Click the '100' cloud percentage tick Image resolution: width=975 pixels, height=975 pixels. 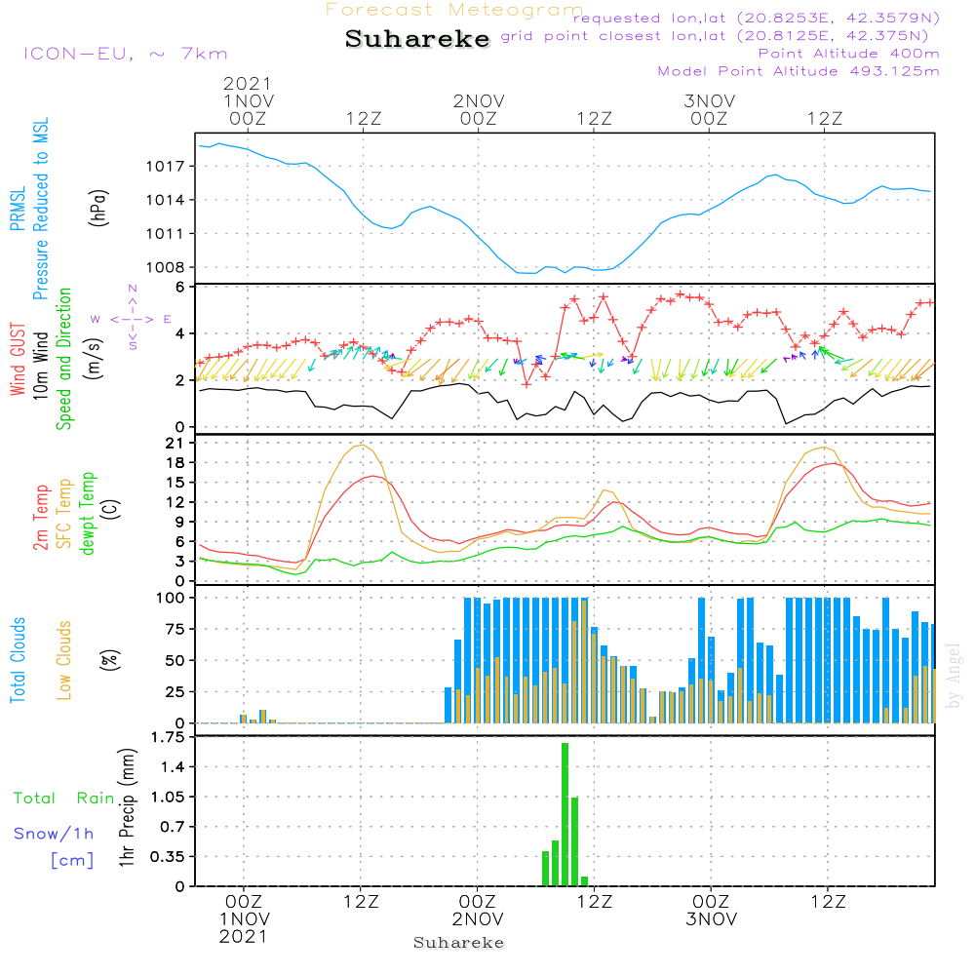coord(170,599)
